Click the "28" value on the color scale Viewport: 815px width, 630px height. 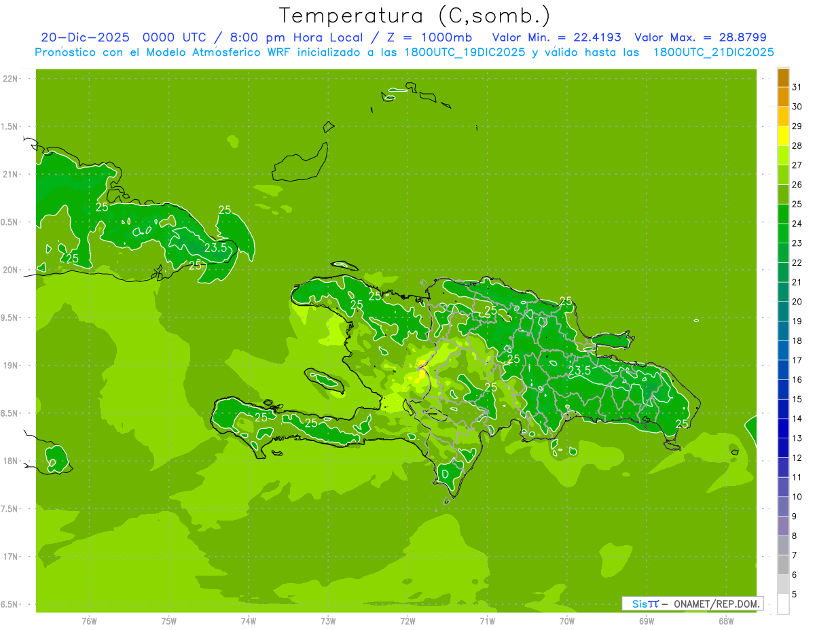point(797,145)
